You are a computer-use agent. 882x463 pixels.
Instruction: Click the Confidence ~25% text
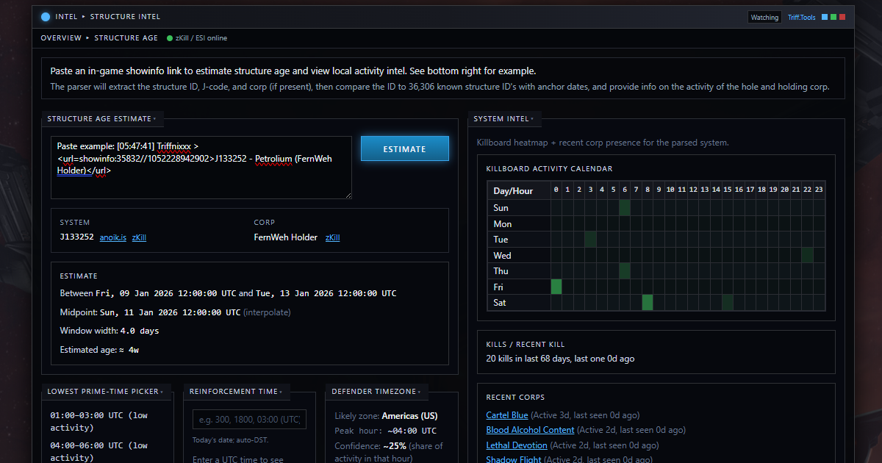click(389, 452)
